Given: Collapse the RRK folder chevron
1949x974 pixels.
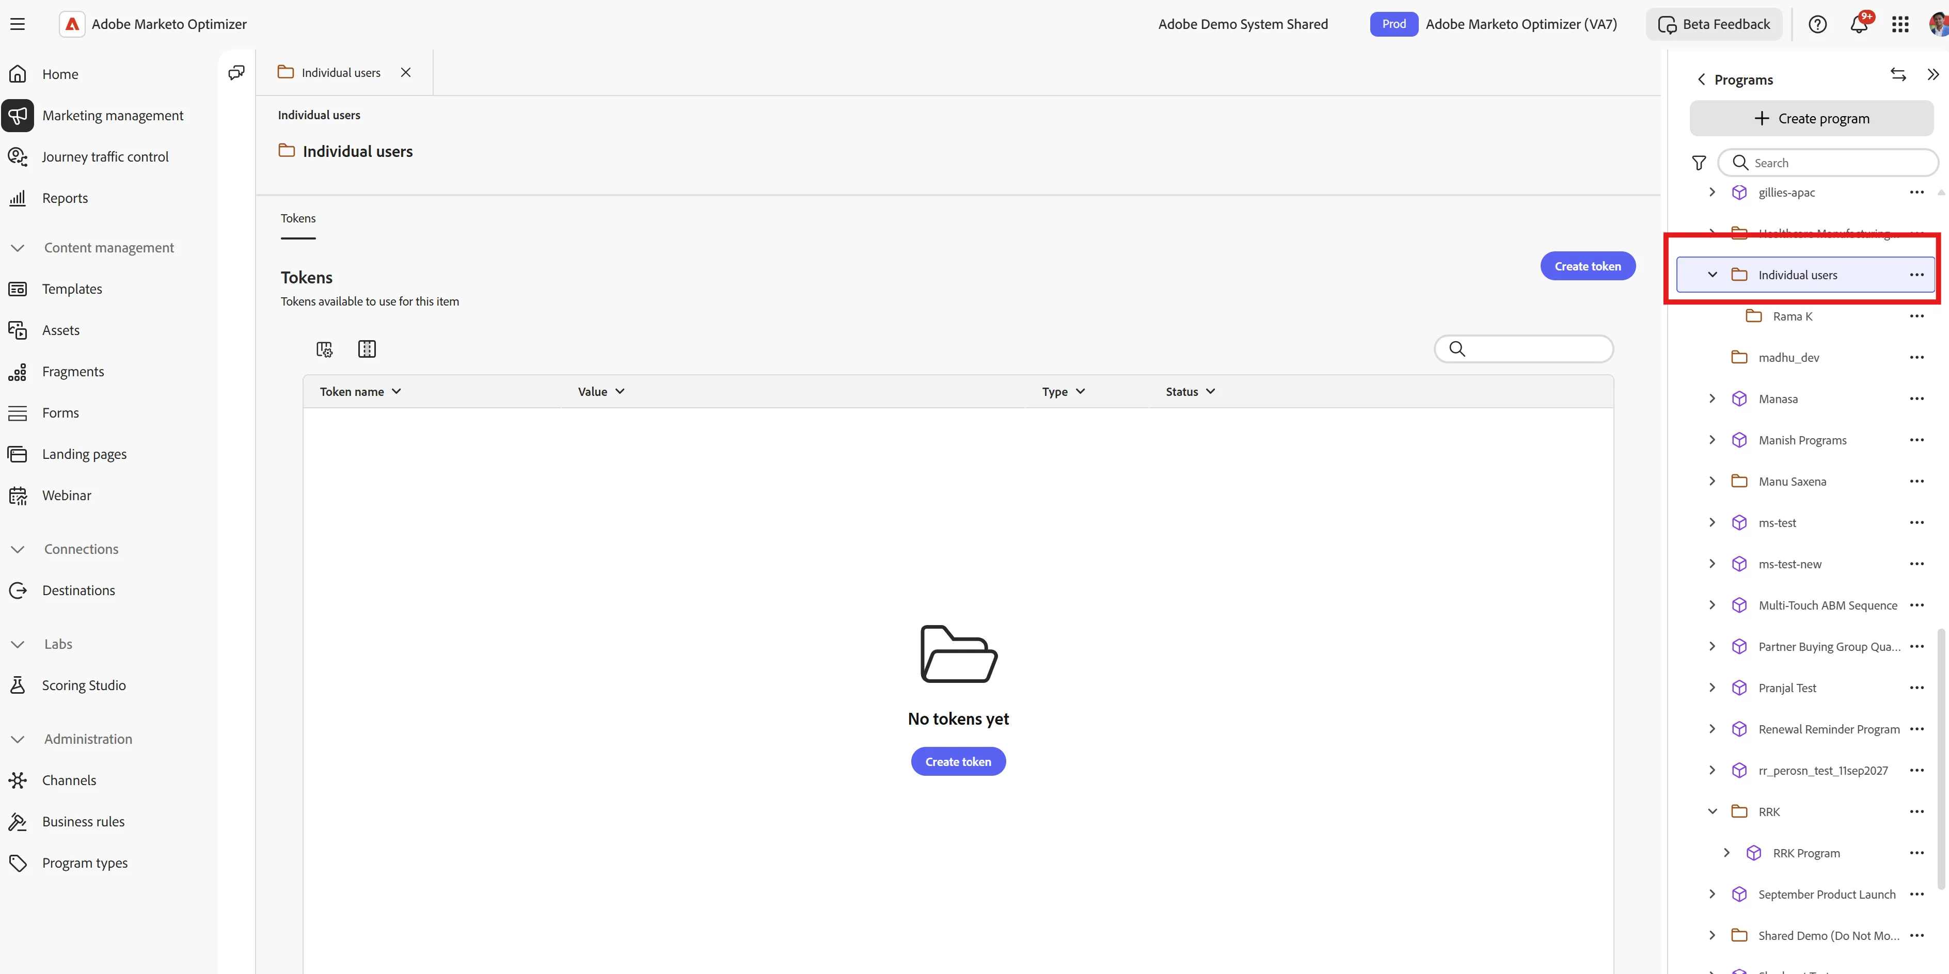Looking at the screenshot, I should coord(1712,811).
